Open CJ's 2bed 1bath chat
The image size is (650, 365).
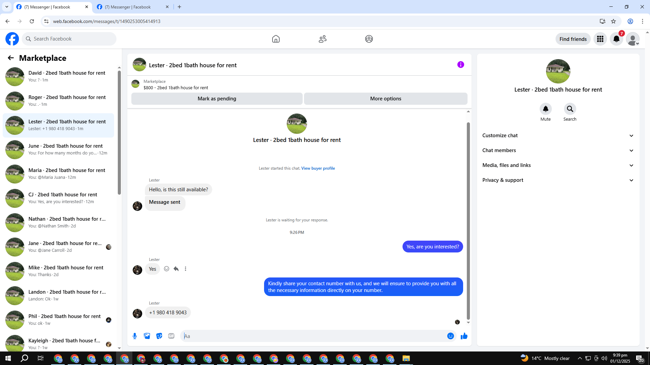(x=58, y=198)
